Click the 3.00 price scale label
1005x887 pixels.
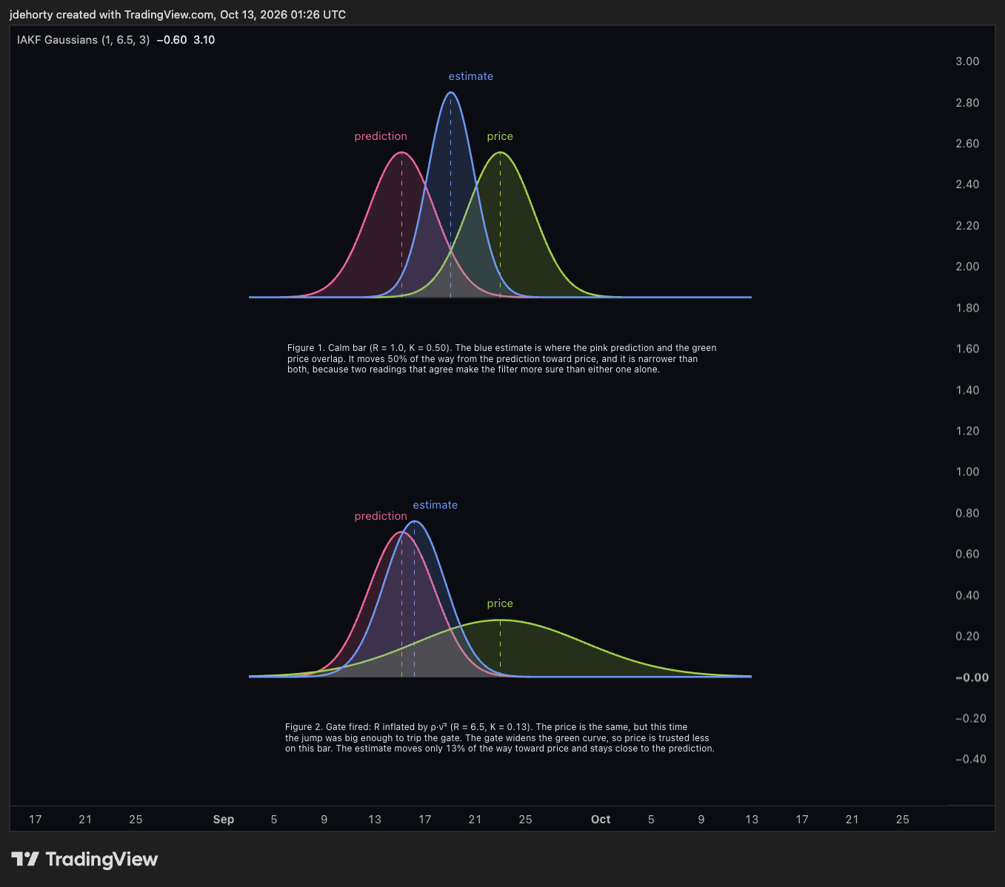pos(967,61)
